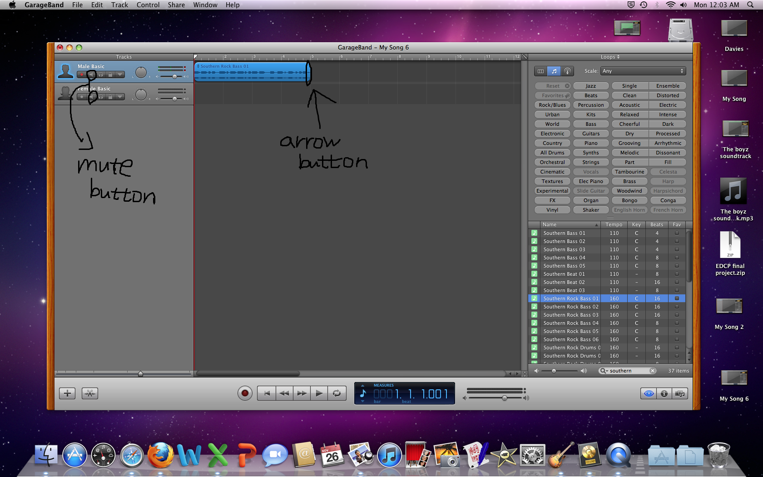The width and height of the screenshot is (763, 477).
Task: Sort loops by Tempo column
Action: coord(614,225)
